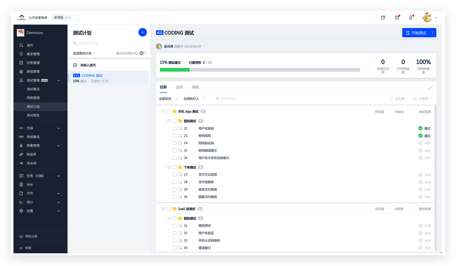Image resolution: width=456 pixels, height=266 pixels.
Task: Toggle 显示已归档计划 switch
Action: (x=143, y=53)
